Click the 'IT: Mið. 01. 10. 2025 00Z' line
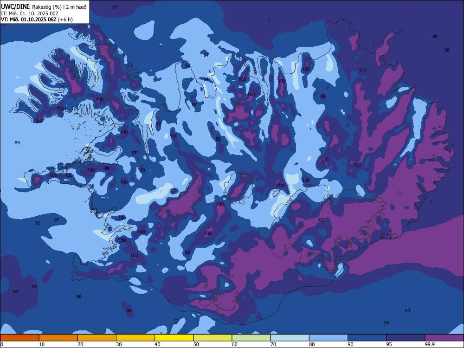Viewport: 464px width, 348px height. (x=30, y=13)
